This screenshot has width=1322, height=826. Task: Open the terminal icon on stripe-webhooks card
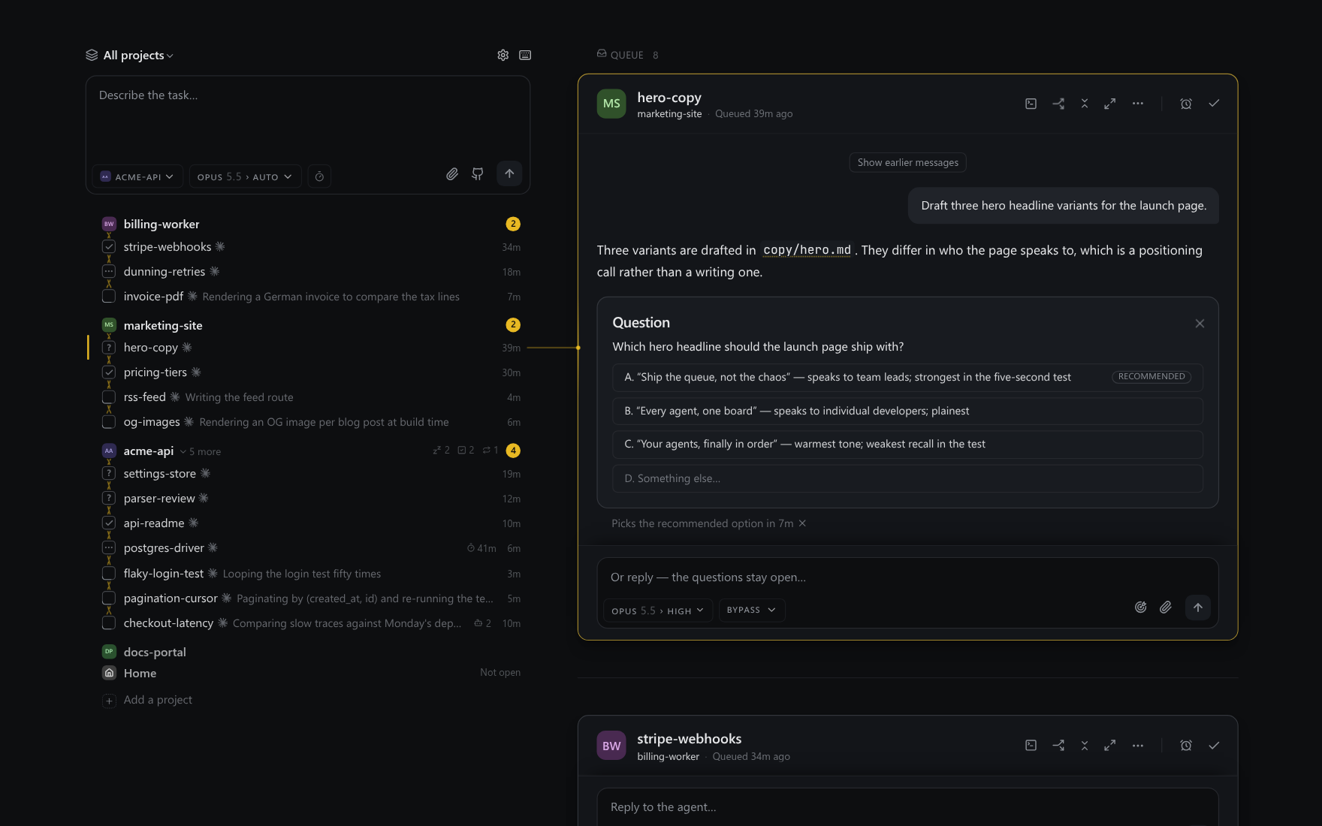1031,746
